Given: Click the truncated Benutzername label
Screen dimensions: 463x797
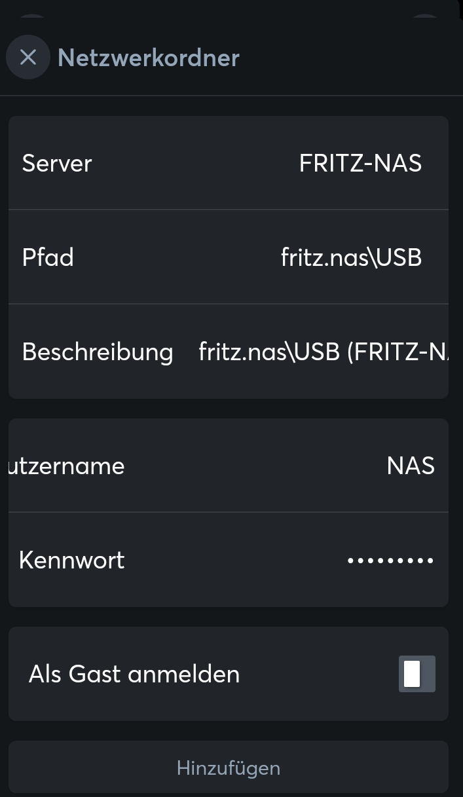Looking at the screenshot, I should [x=65, y=466].
